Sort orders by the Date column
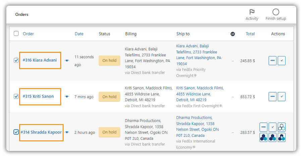This screenshot has width=302, height=156. click(x=79, y=34)
